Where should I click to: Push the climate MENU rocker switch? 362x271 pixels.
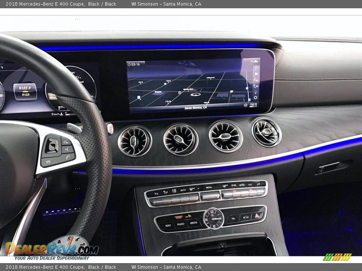pyautogui.click(x=210, y=196)
